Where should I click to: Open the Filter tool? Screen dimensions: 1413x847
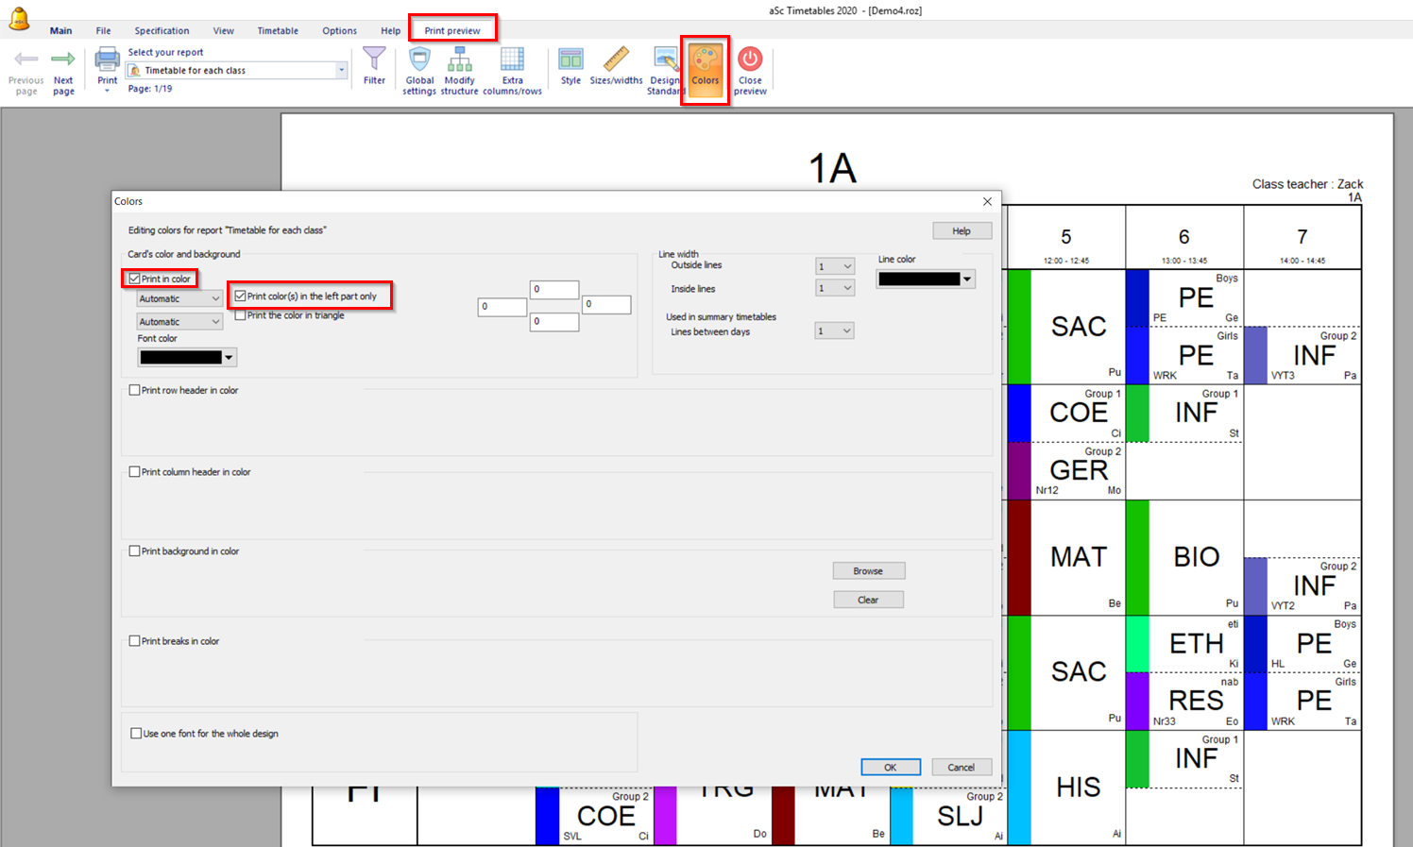pos(374,62)
